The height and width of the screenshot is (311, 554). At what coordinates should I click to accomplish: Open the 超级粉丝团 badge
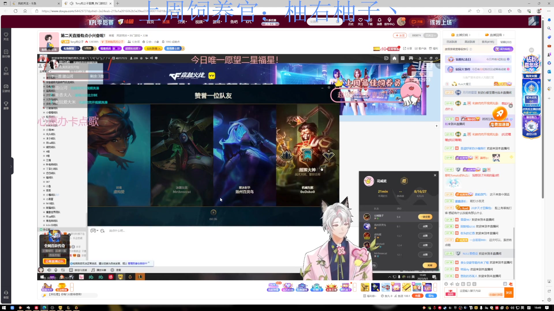pyautogui.click(x=133, y=48)
